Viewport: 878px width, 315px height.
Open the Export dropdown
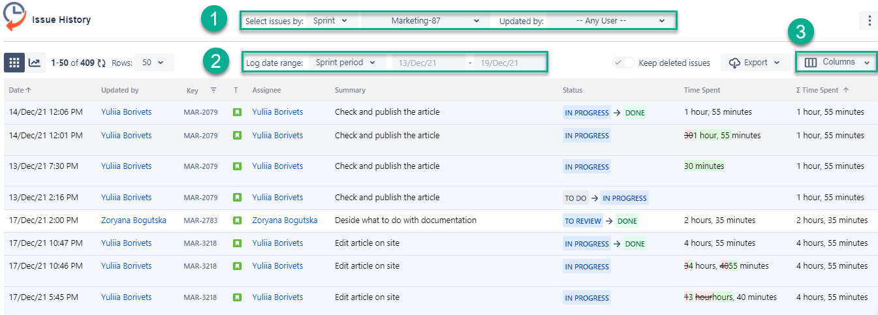pos(755,63)
